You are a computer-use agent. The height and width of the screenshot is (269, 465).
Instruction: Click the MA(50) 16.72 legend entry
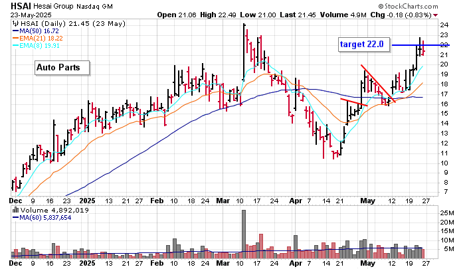[36, 31]
